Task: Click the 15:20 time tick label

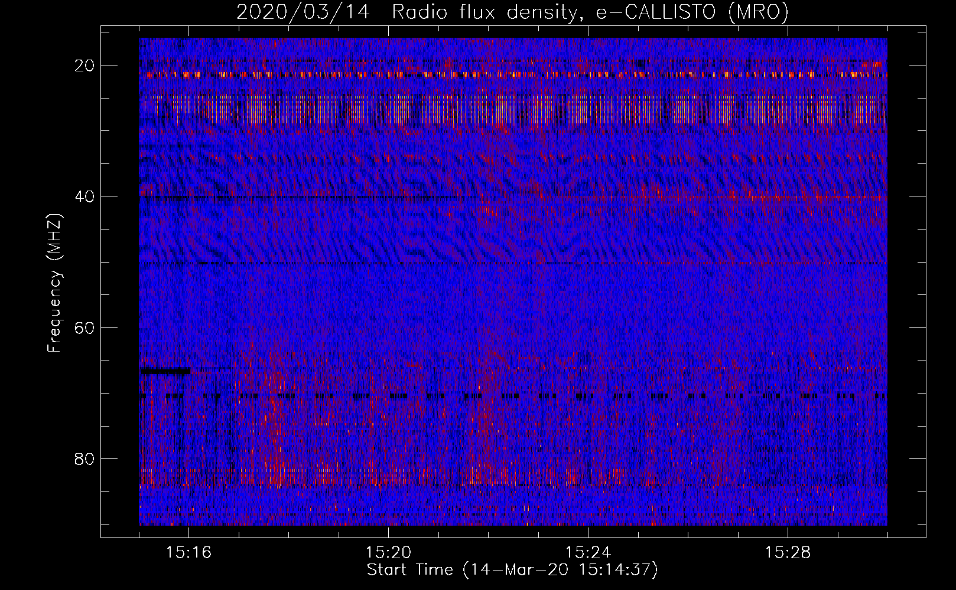Action: coord(389,553)
